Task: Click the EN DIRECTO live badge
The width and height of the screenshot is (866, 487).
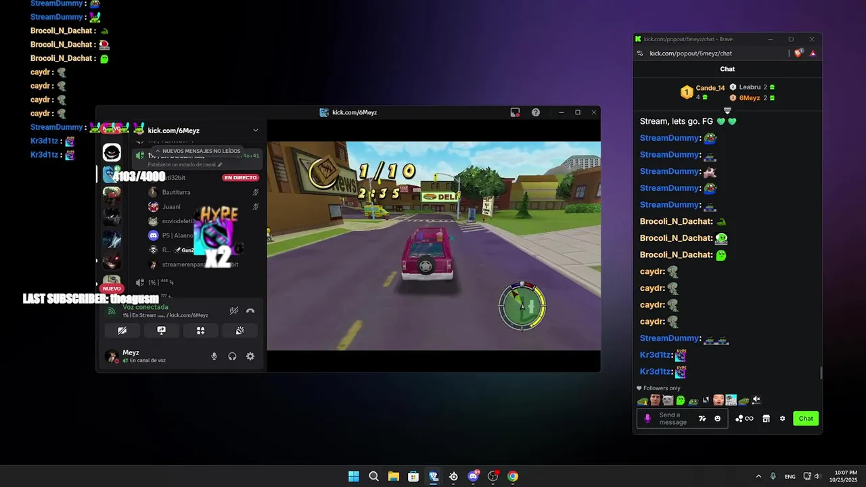Action: point(241,178)
